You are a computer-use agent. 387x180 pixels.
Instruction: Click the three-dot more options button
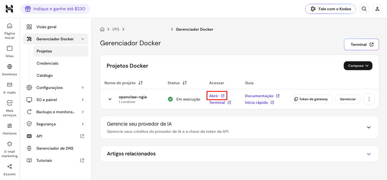369,99
